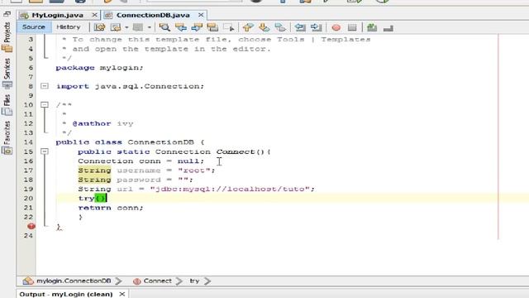Click 'ConnectionDB' class name on line 14
The height and width of the screenshot is (298, 529).
coord(160,142)
